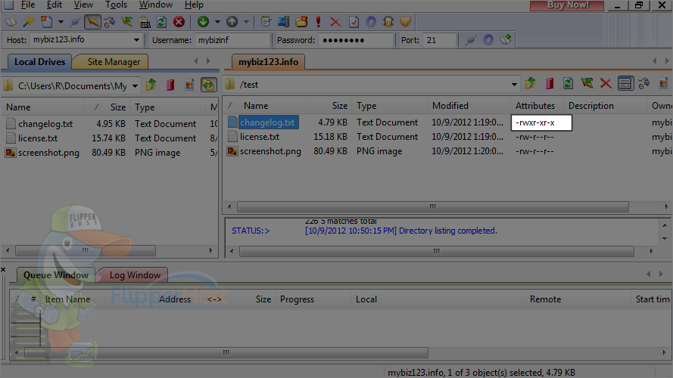Viewport: 673px width, 378px height.
Task: Sort remote files by Attributes column
Action: (537, 106)
